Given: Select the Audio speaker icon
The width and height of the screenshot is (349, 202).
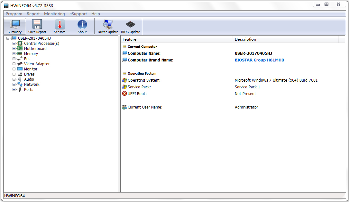Looking at the screenshot, I should (x=20, y=79).
